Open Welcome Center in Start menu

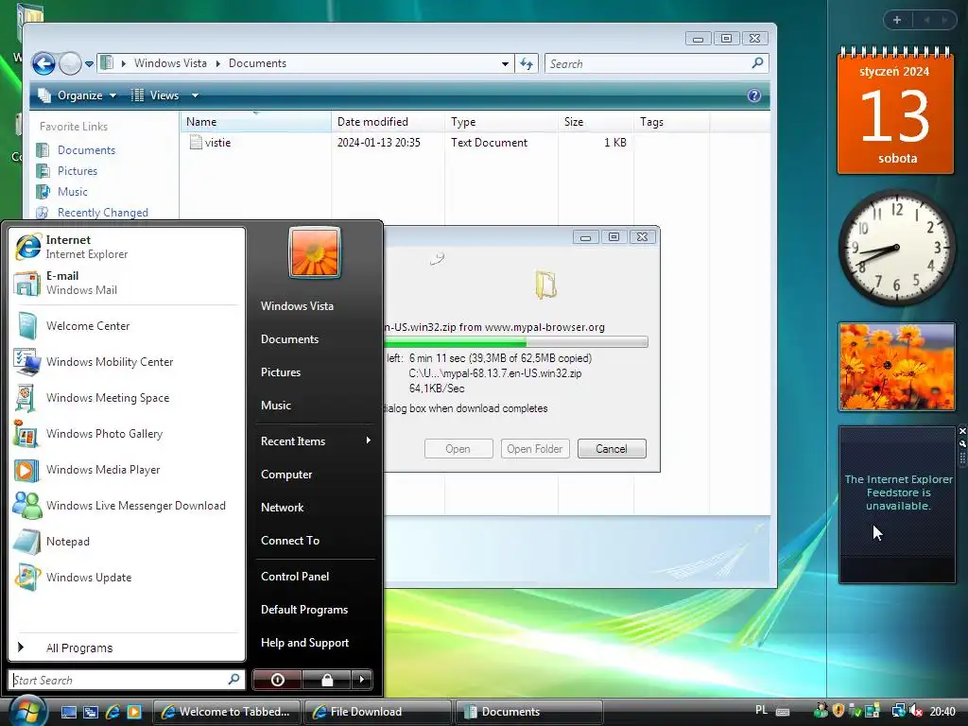(127, 326)
